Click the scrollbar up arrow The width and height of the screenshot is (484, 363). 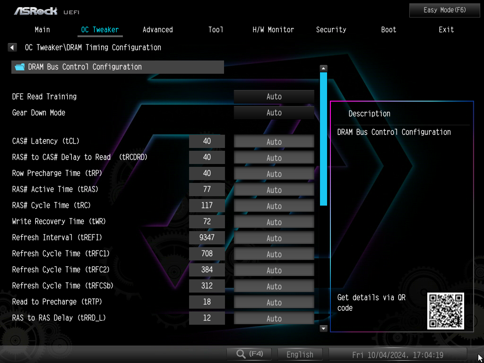(323, 68)
